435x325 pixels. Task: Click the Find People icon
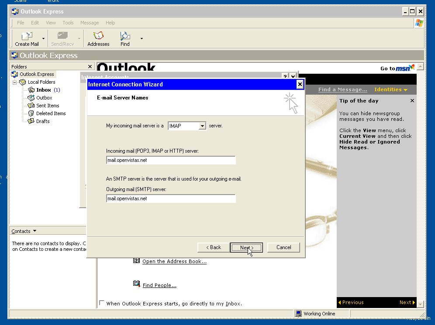pos(136,284)
